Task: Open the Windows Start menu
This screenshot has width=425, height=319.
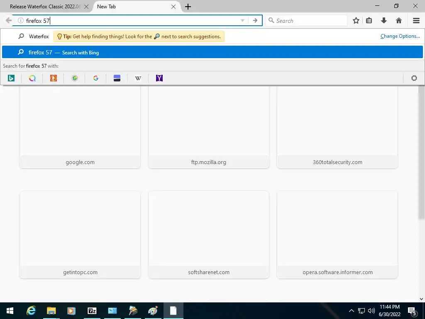Action: (10, 311)
